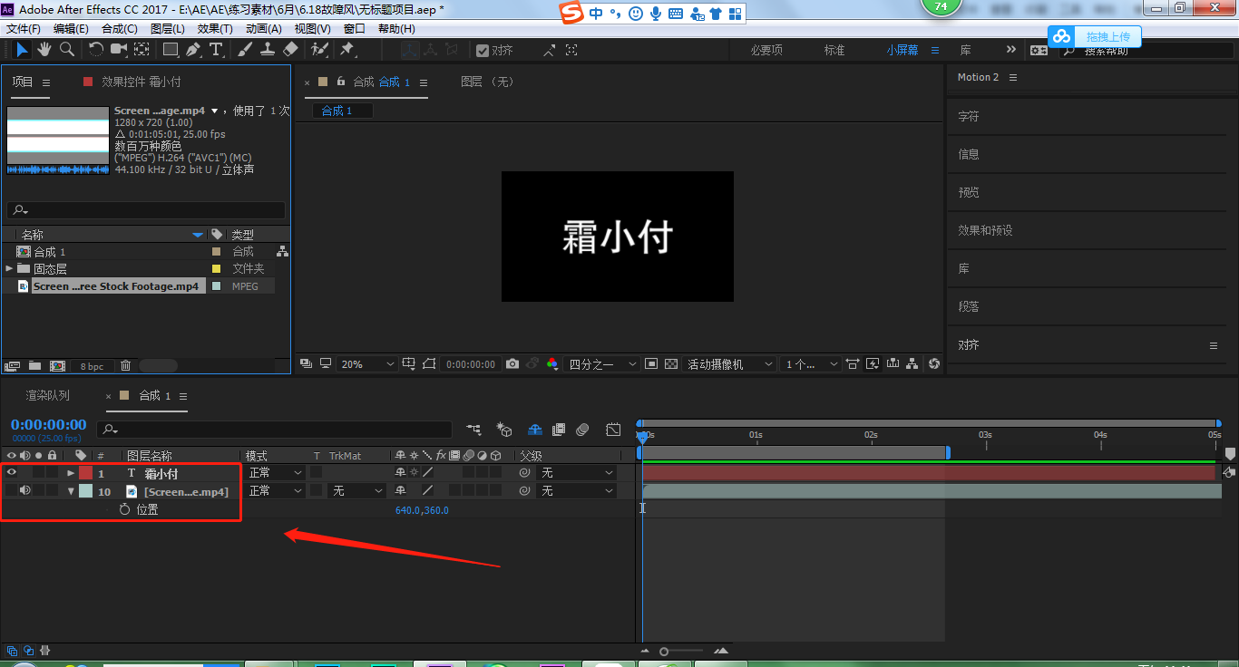Screen dimensions: 1239x667
Task: Click timeline search input field
Action: click(275, 430)
